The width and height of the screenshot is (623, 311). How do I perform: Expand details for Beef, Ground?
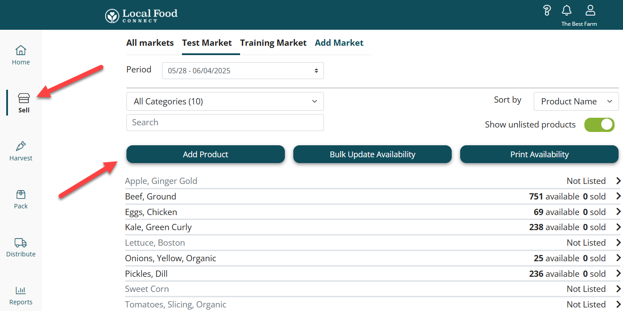point(619,196)
